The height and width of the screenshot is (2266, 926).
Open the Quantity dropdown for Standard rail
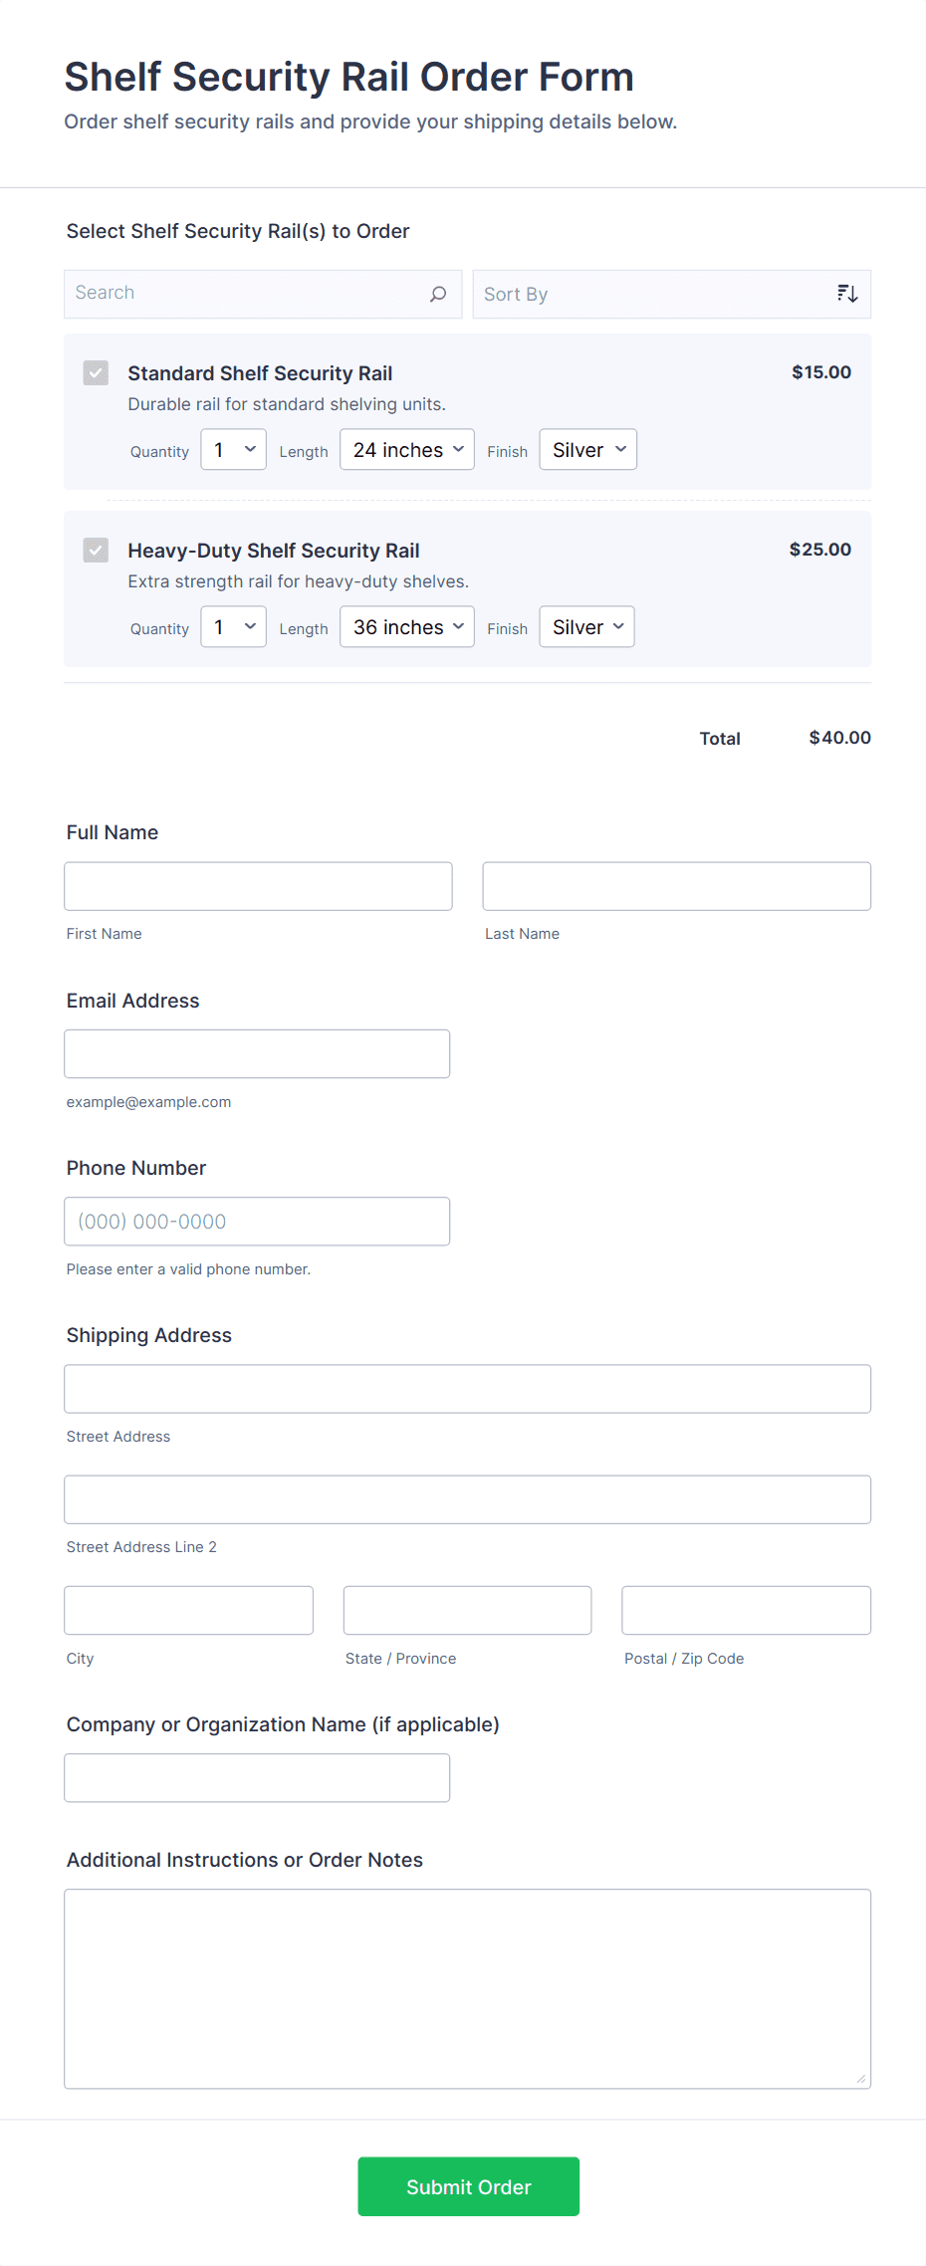pos(232,449)
